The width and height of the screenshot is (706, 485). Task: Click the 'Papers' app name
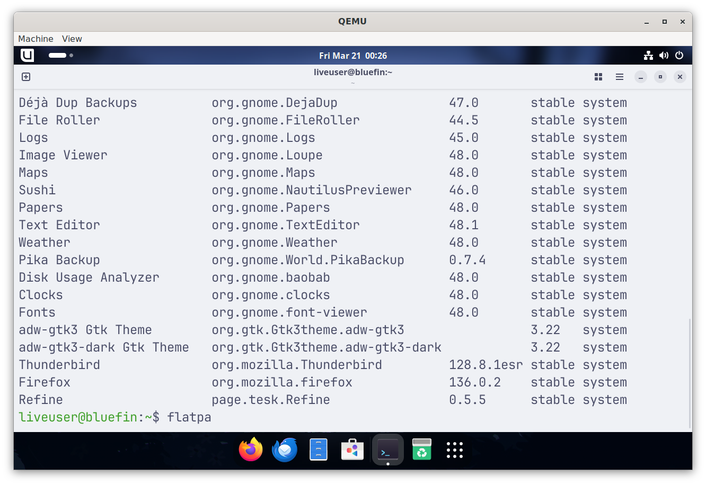[41, 208]
